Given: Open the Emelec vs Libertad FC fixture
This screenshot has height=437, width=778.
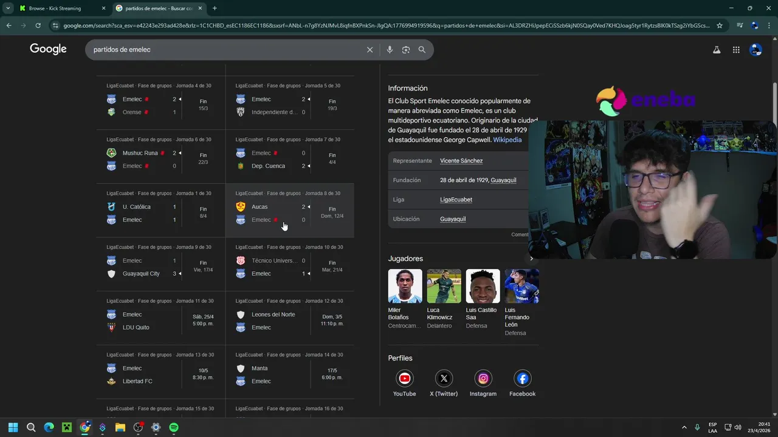Looking at the screenshot, I should point(160,372).
